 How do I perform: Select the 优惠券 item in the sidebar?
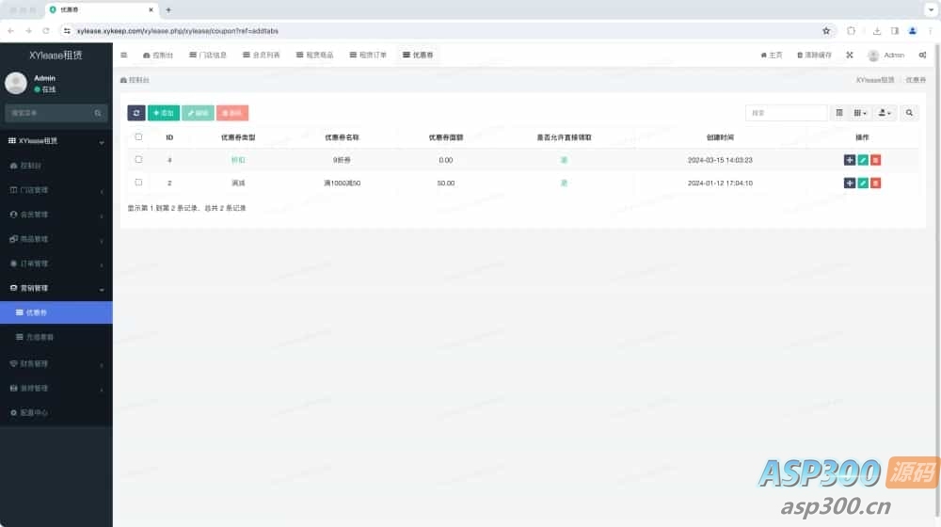click(56, 312)
